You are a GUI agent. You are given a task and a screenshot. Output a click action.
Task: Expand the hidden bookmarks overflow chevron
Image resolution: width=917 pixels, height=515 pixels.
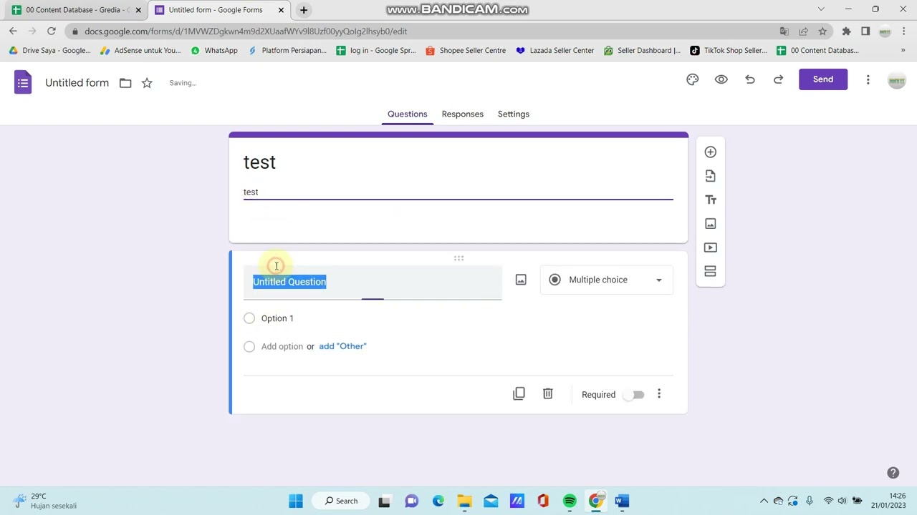(x=903, y=50)
